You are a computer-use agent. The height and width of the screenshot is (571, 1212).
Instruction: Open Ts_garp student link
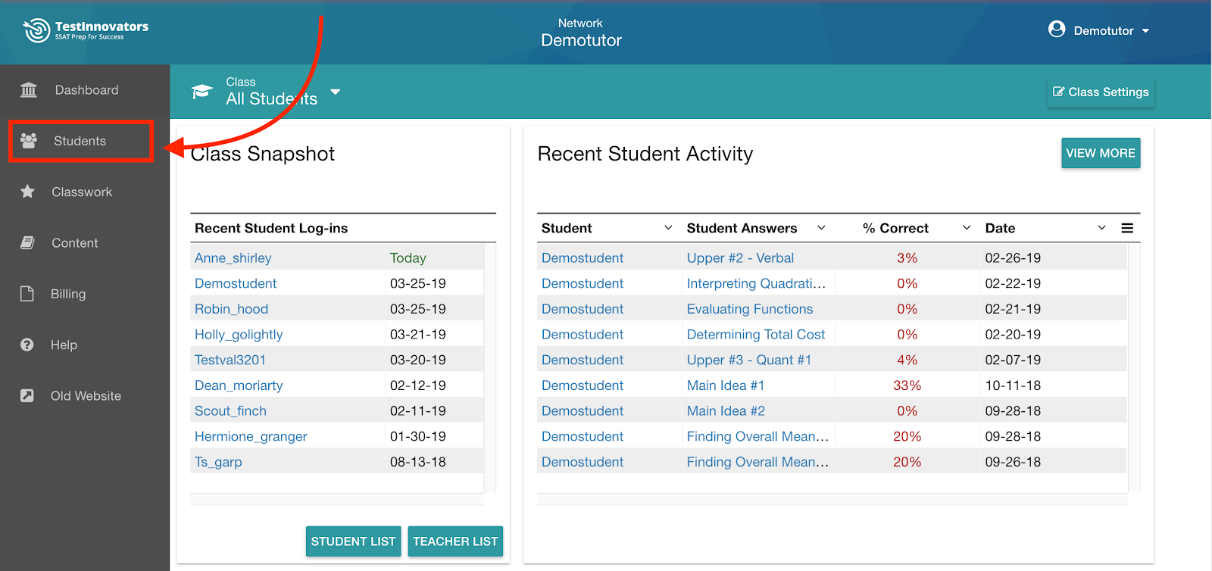(218, 462)
